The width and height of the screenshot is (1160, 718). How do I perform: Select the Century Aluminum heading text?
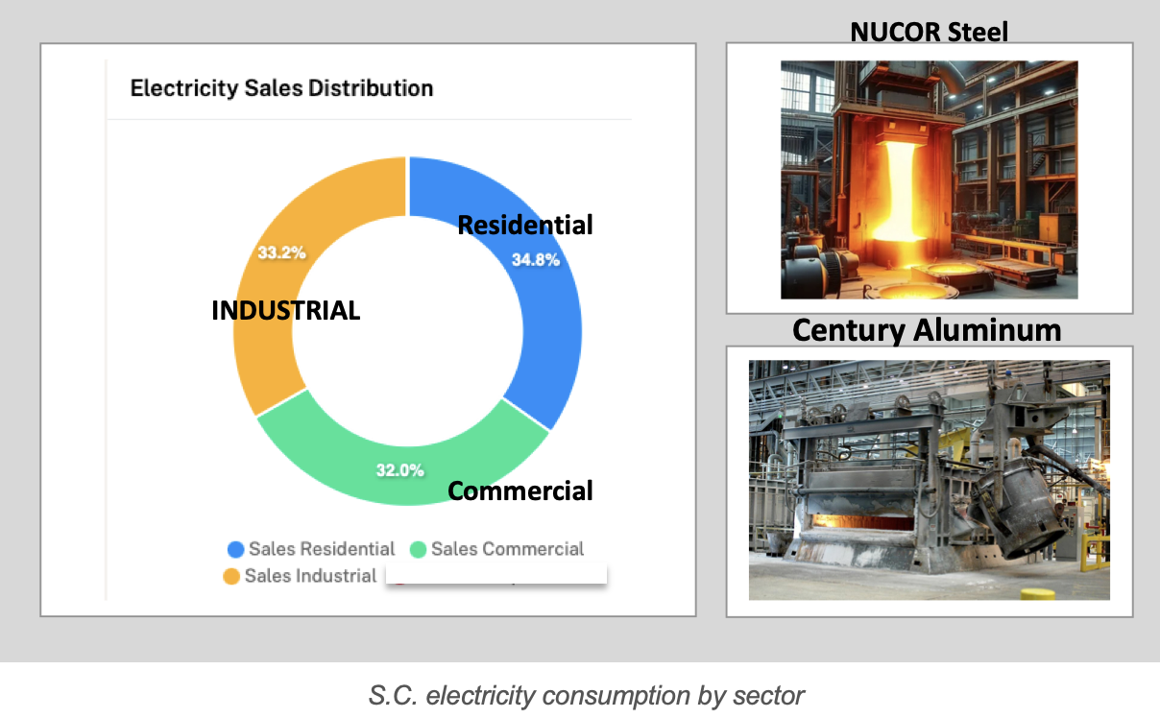[x=927, y=330]
